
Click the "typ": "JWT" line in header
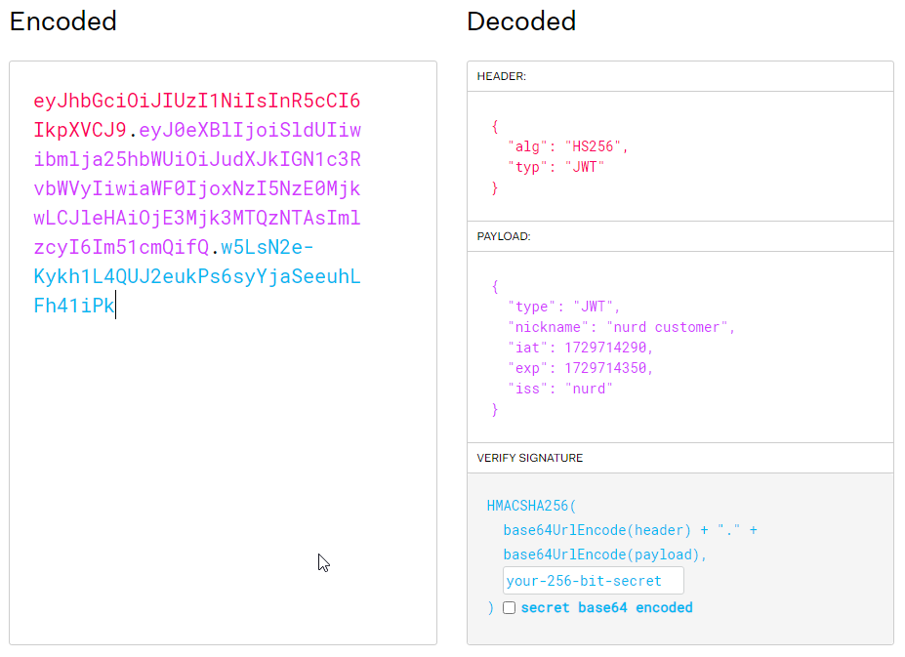[555, 168]
